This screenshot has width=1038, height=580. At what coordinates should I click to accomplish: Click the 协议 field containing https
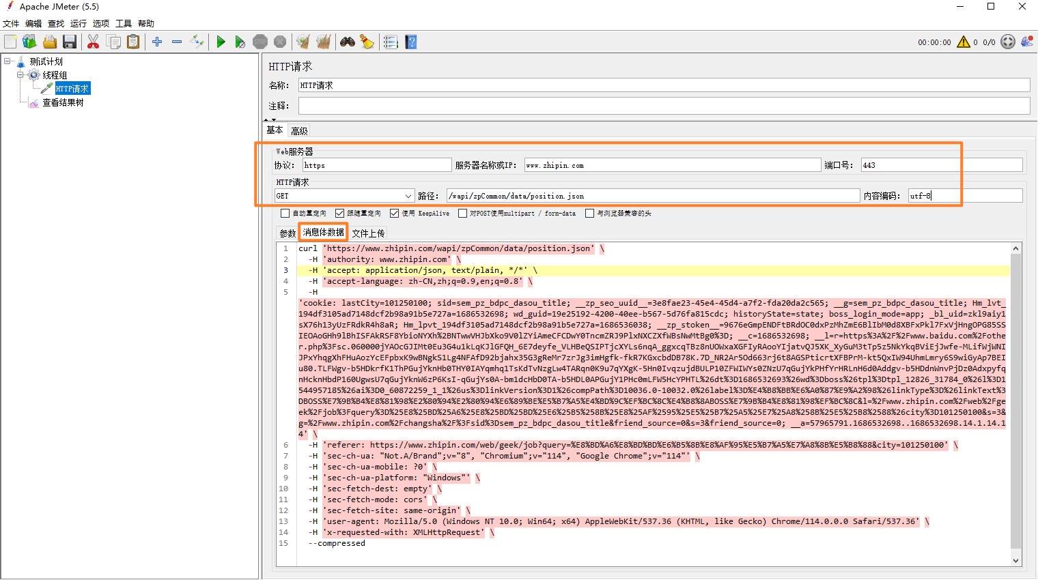pos(377,165)
